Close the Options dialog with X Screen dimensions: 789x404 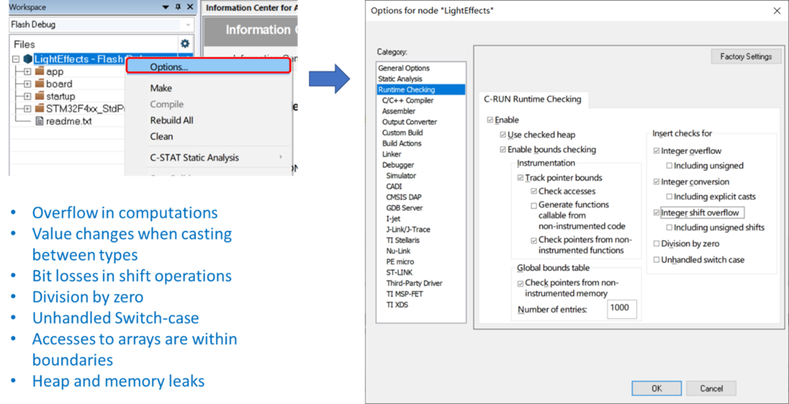click(x=775, y=10)
